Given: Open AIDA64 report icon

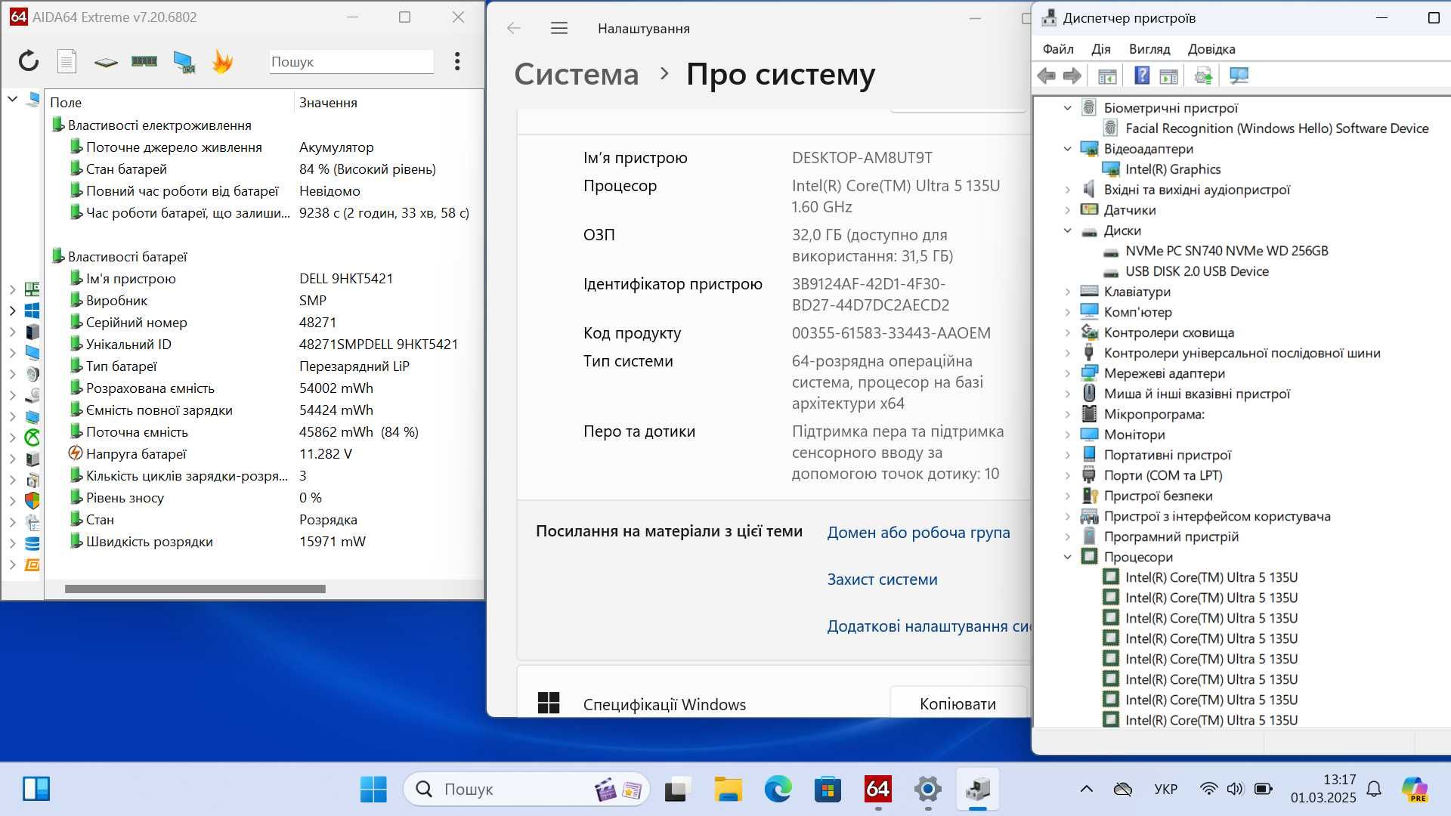Looking at the screenshot, I should click(x=67, y=61).
